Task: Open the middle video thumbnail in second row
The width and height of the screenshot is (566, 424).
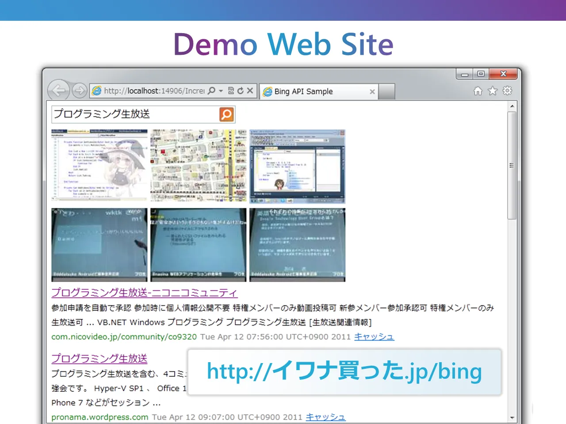Action: coord(199,245)
